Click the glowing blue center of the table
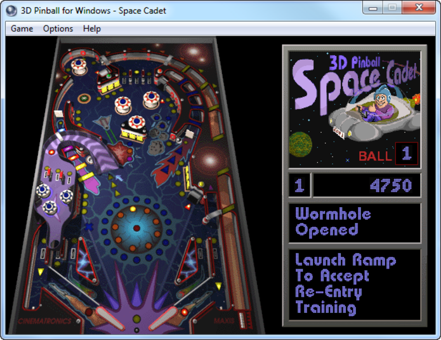 135,228
